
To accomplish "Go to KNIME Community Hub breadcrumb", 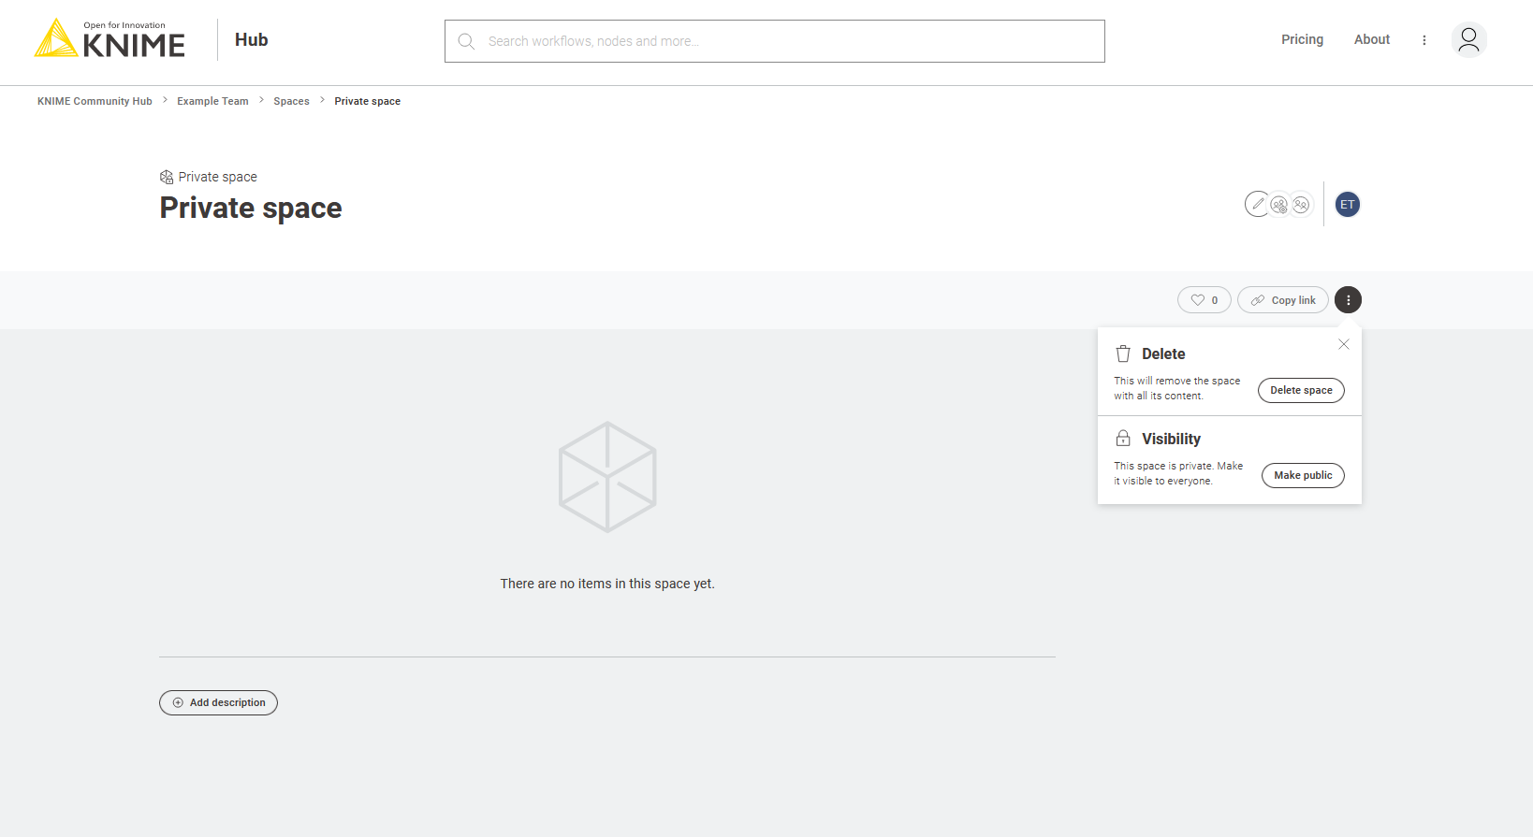I will (x=95, y=101).
